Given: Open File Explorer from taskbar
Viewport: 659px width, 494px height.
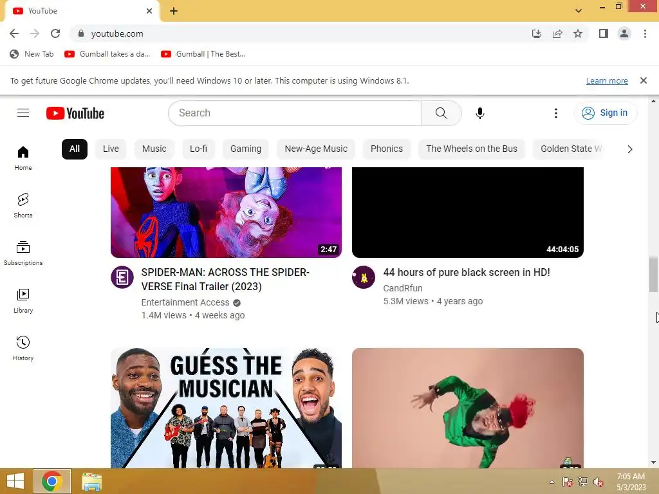Looking at the screenshot, I should (x=91, y=482).
